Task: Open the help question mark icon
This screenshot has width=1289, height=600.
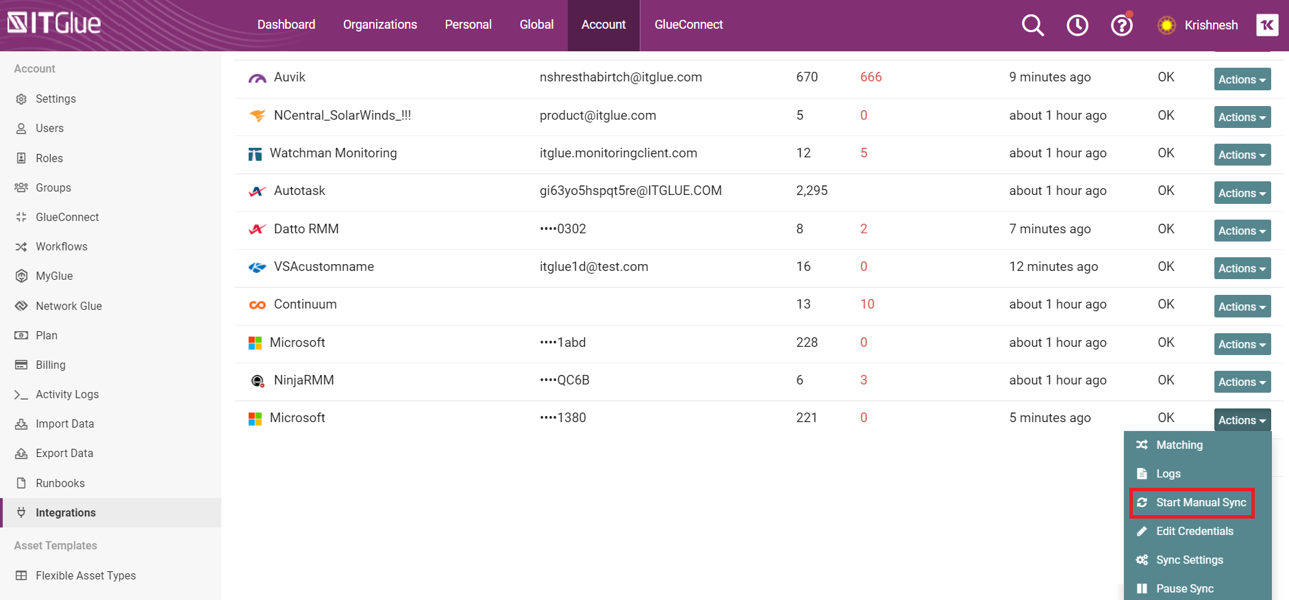Action: (x=1122, y=25)
